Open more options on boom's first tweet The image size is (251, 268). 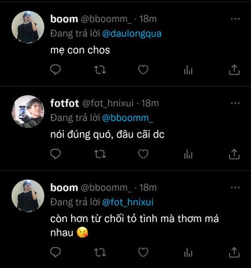pyautogui.click(x=235, y=19)
